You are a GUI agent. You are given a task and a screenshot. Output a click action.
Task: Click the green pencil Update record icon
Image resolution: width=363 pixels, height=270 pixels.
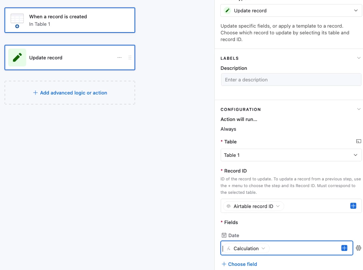[17, 58]
